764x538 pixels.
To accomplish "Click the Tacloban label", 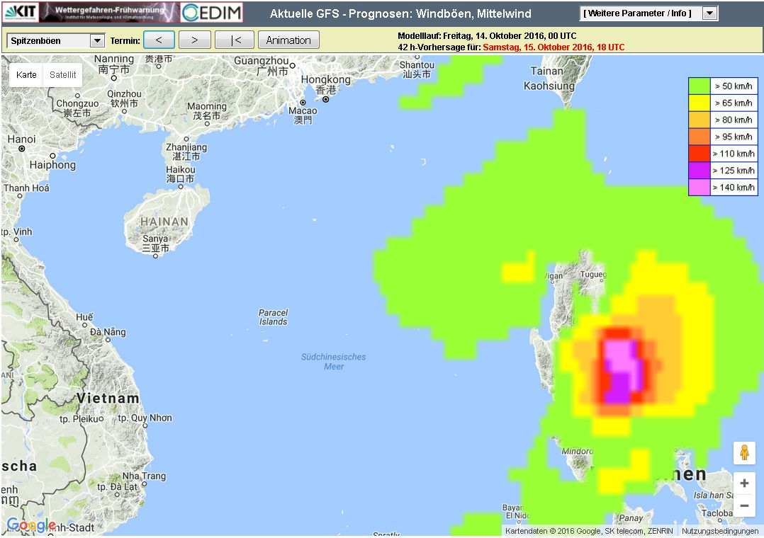I will tap(717, 513).
